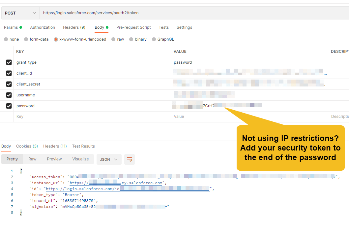Select the GraphQL body type

click(x=154, y=39)
